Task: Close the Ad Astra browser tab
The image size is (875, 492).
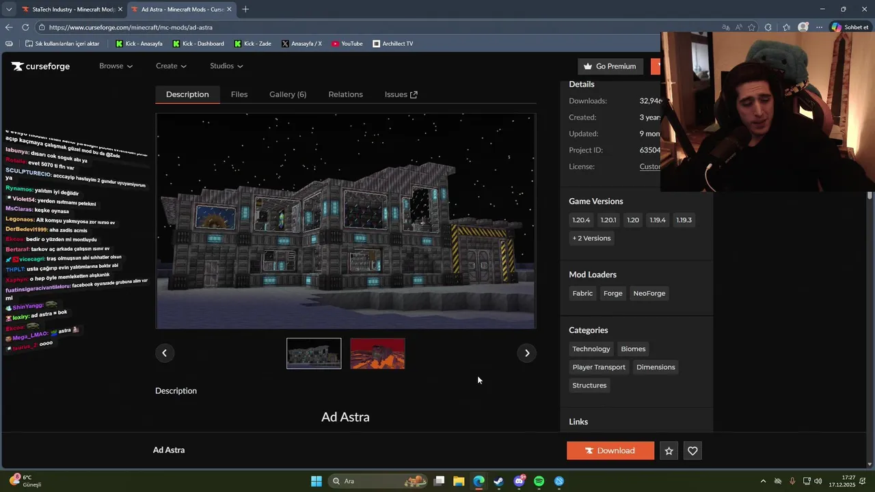Action: [229, 10]
